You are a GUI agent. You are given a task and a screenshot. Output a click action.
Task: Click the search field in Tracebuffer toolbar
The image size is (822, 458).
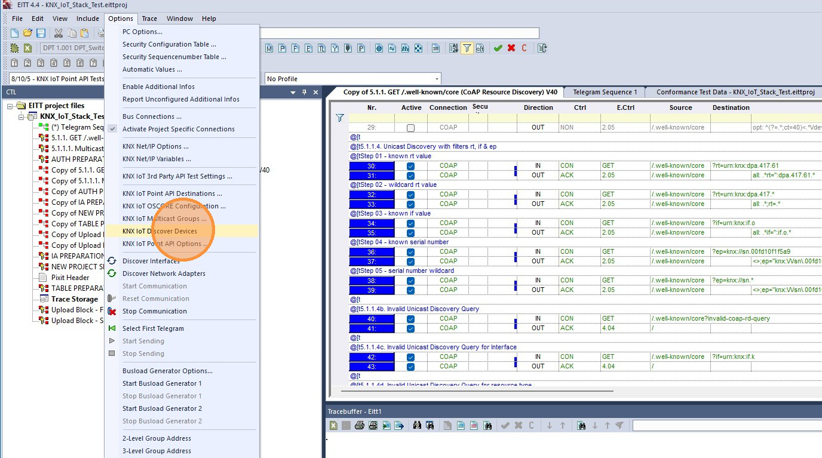coord(727,425)
